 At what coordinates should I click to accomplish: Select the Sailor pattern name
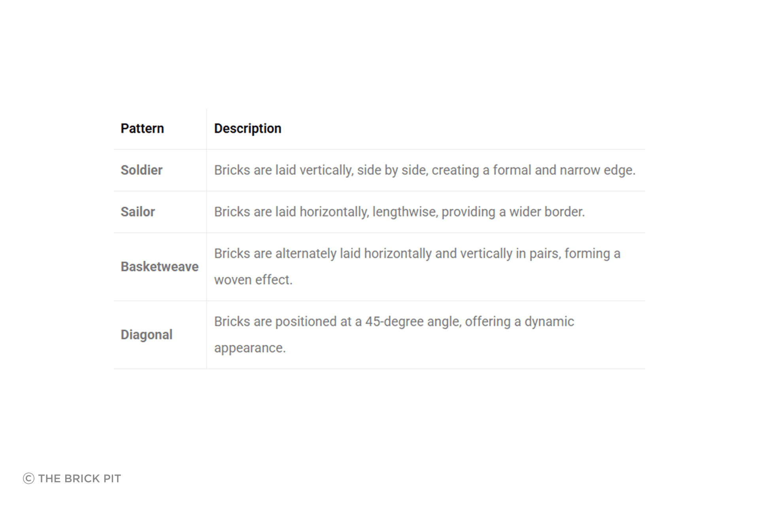point(138,212)
